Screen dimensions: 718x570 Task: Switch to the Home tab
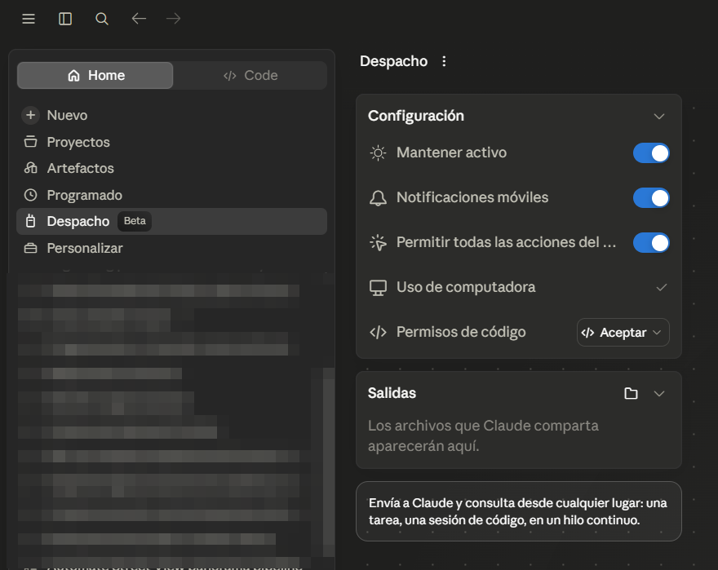click(x=95, y=75)
